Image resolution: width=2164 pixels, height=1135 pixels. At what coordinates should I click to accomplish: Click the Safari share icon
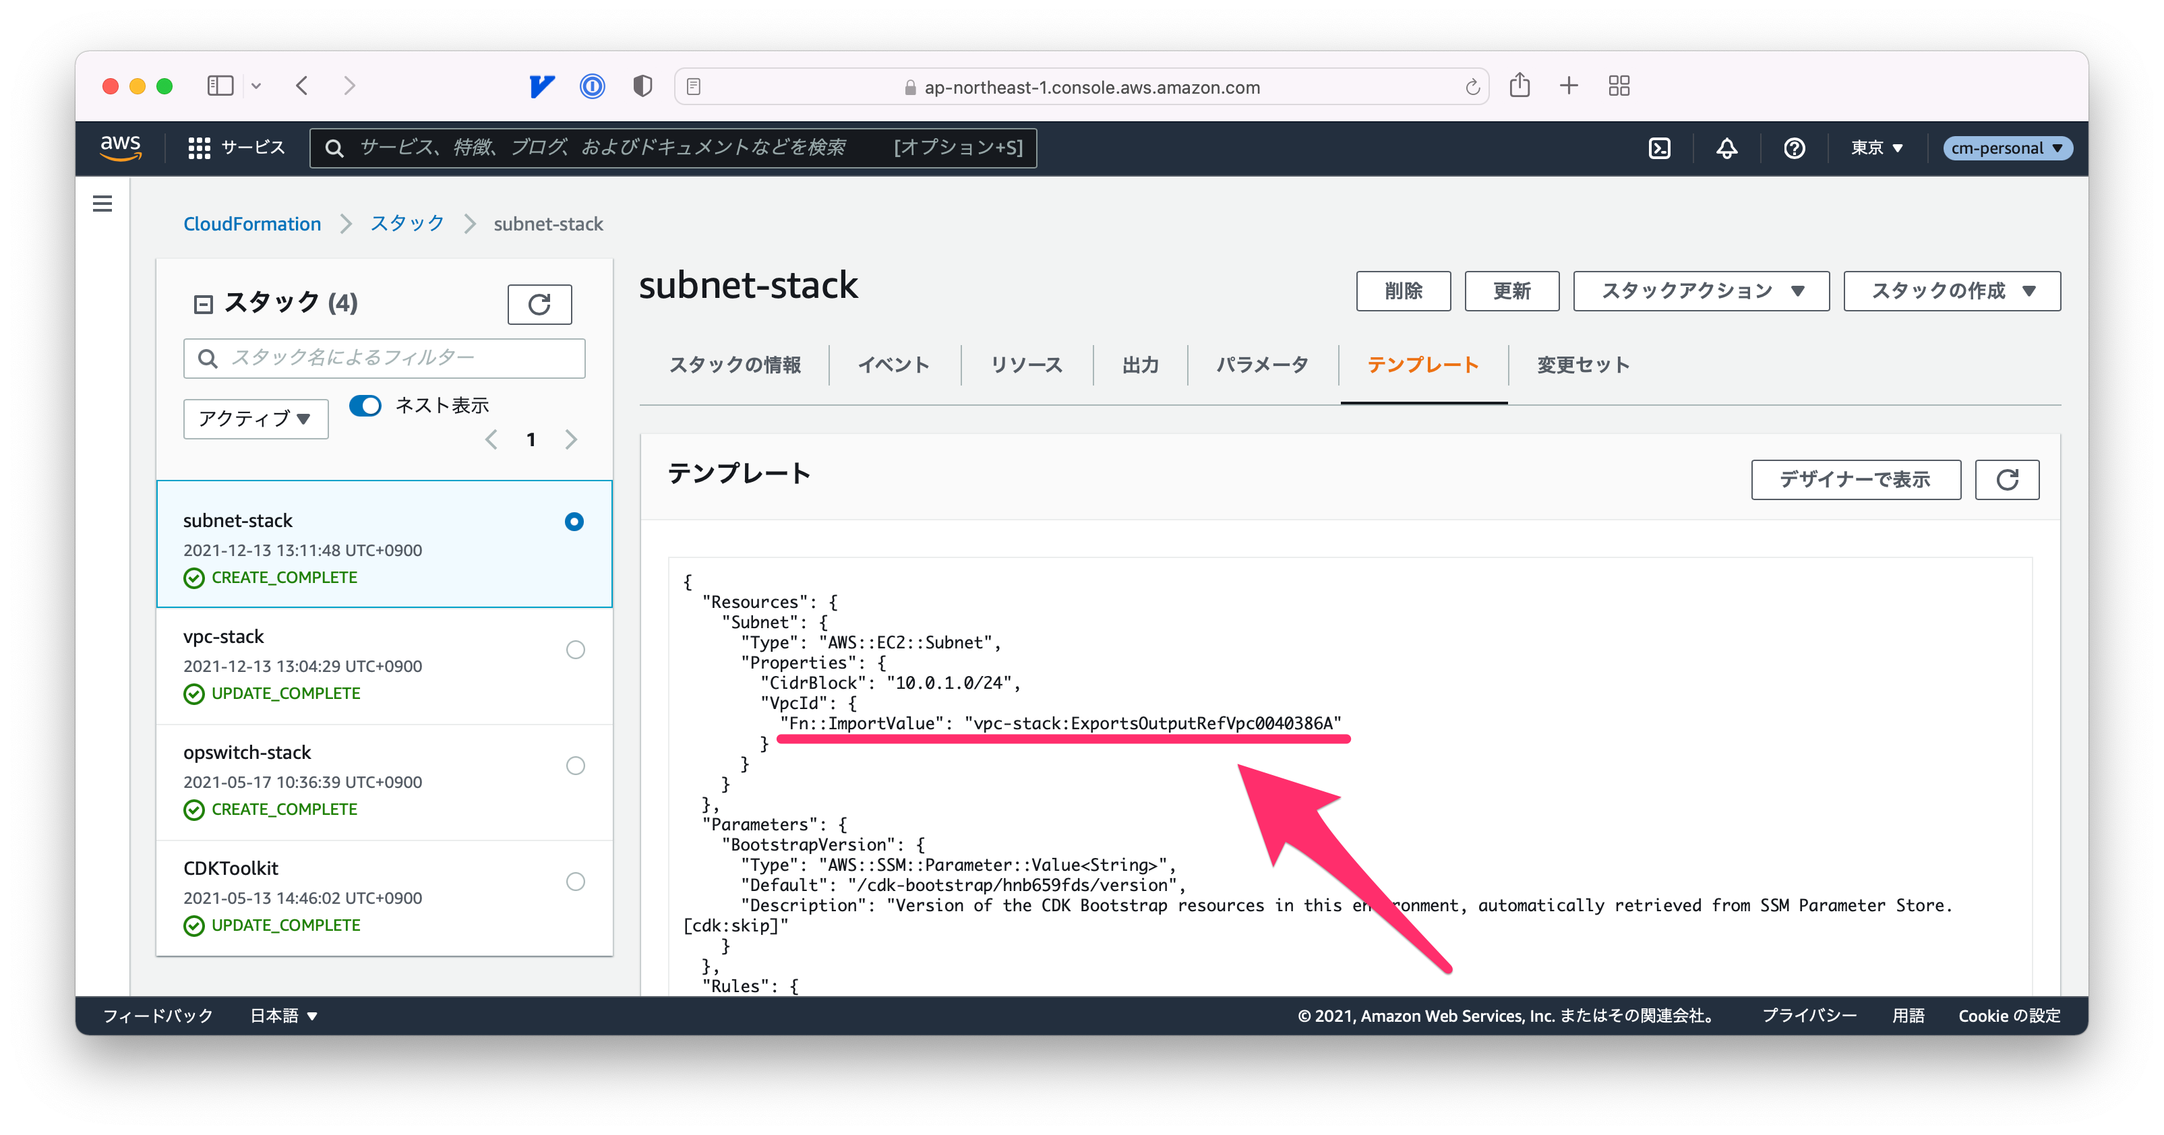click(1520, 86)
